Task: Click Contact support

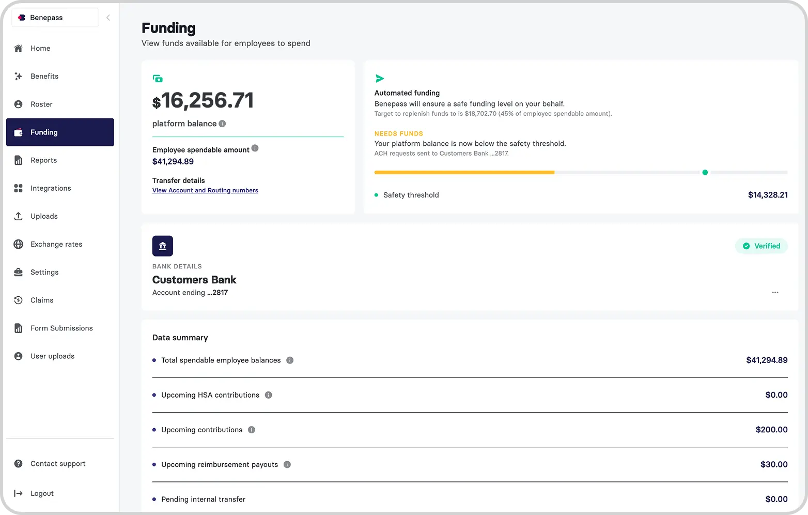Action: point(57,463)
